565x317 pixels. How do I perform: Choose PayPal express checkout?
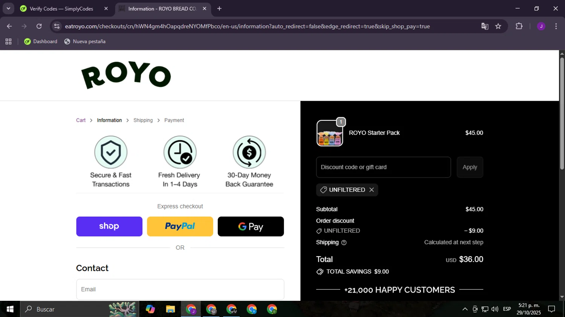click(180, 226)
